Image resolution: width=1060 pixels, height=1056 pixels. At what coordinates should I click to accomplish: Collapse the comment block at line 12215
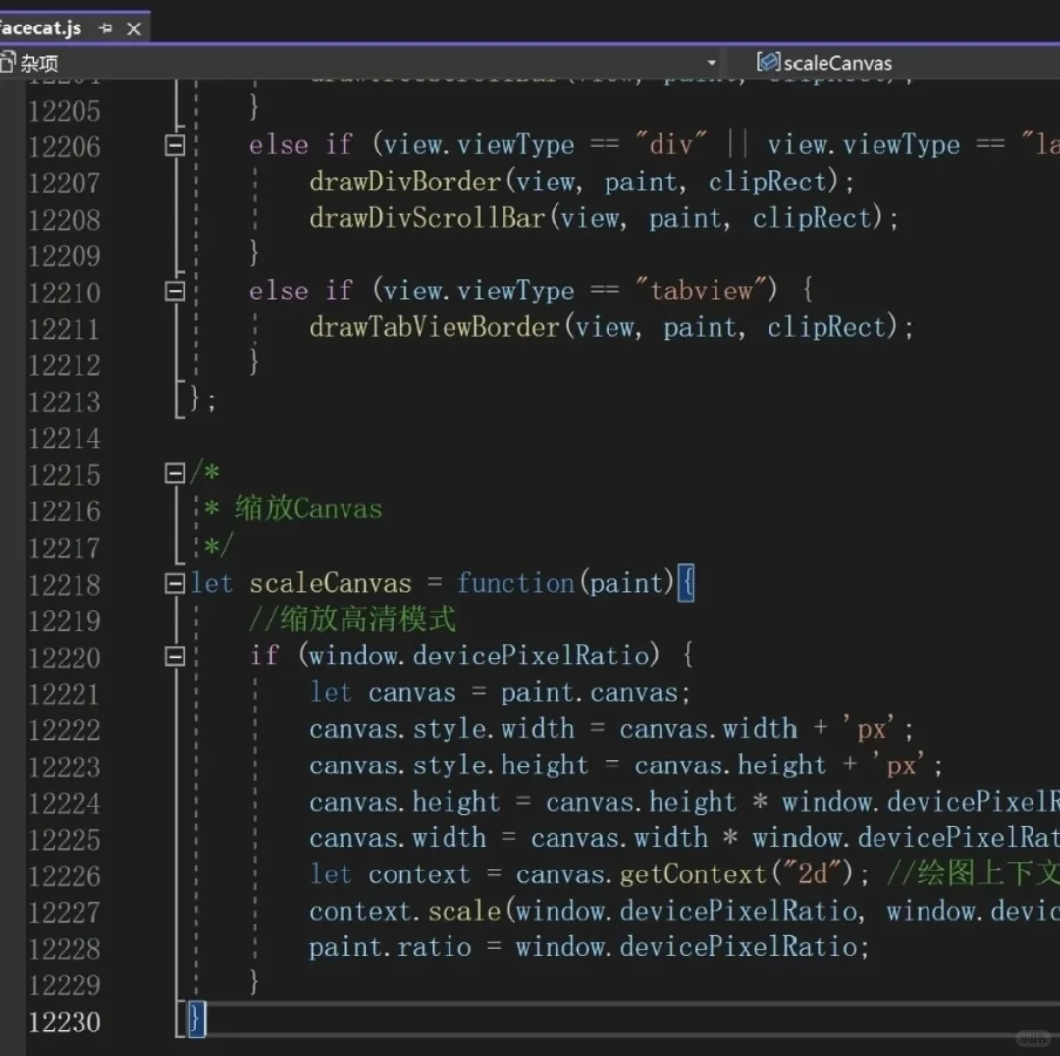(x=175, y=473)
